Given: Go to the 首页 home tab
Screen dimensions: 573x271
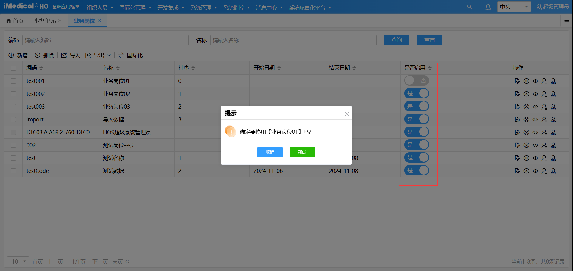Looking at the screenshot, I should 15,21.
